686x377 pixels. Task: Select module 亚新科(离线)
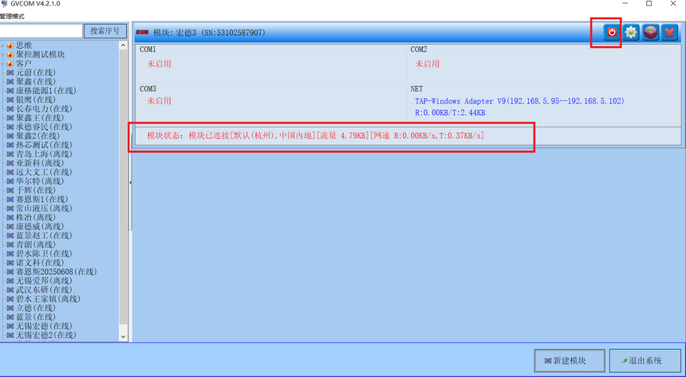coord(40,163)
